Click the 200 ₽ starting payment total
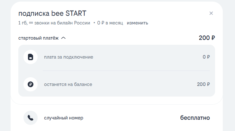 pos(207,38)
